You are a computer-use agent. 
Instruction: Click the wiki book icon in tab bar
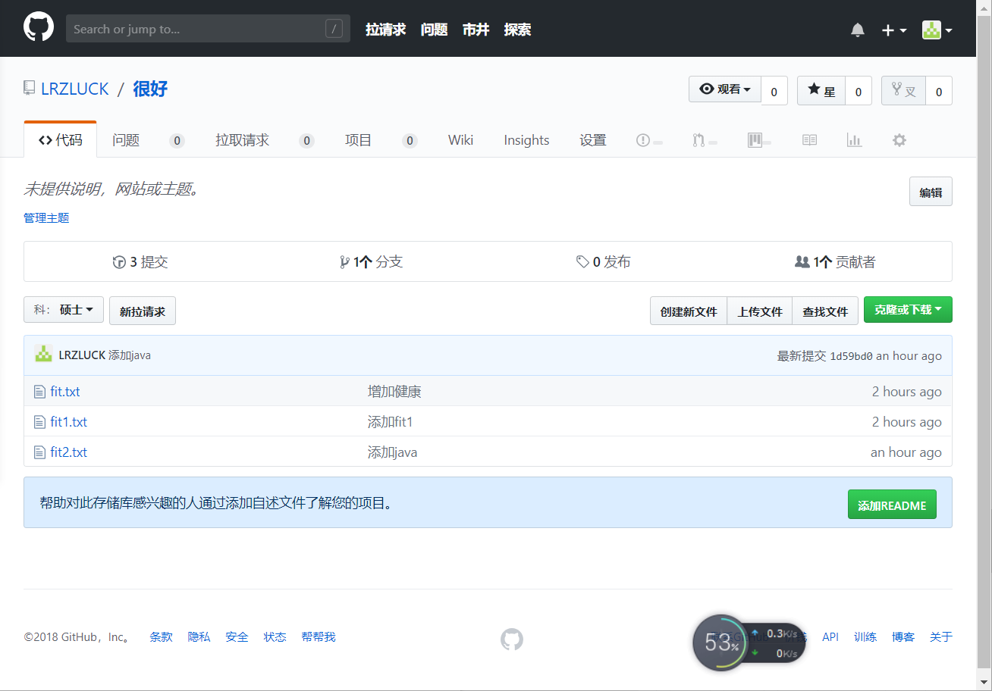[x=810, y=140]
